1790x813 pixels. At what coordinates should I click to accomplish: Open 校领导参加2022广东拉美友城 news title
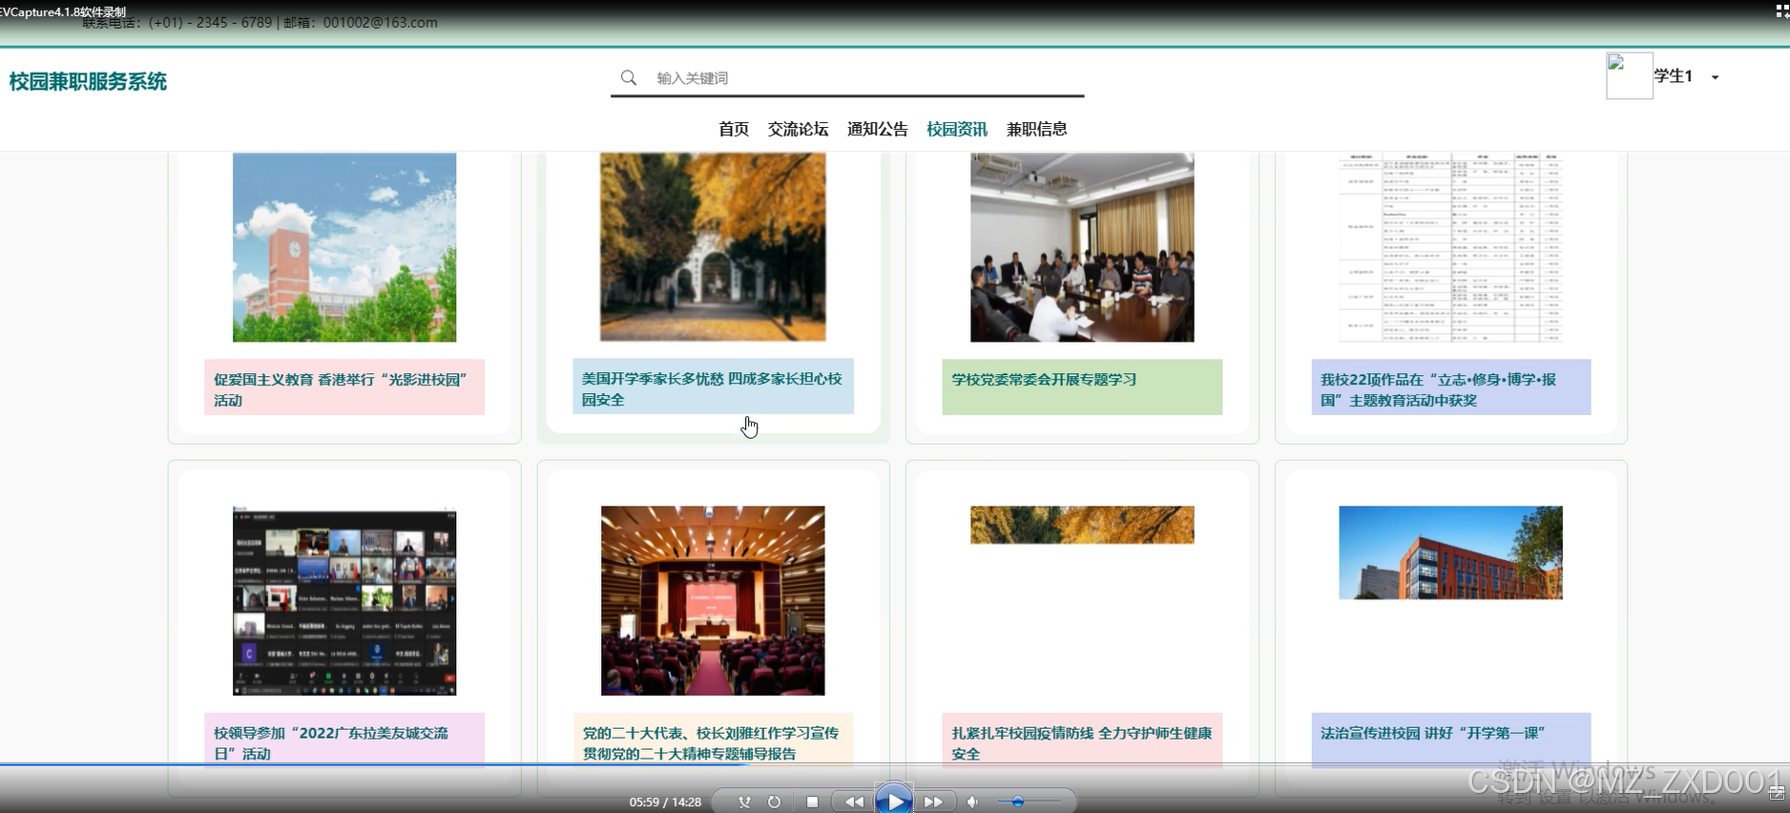pos(344,740)
